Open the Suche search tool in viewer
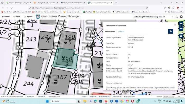185x104 pixels. tap(16, 17)
